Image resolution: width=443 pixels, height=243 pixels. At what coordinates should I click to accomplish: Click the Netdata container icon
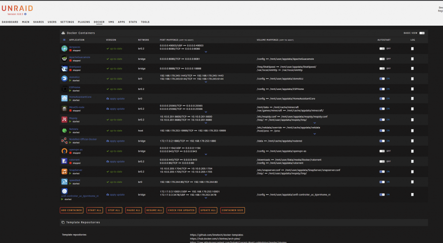tap(64, 131)
